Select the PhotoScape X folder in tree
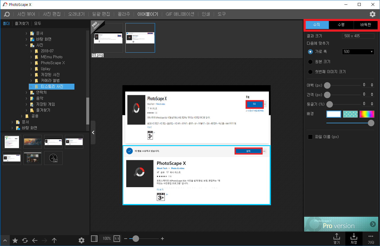This screenshot has height=246, width=380. 53,63
